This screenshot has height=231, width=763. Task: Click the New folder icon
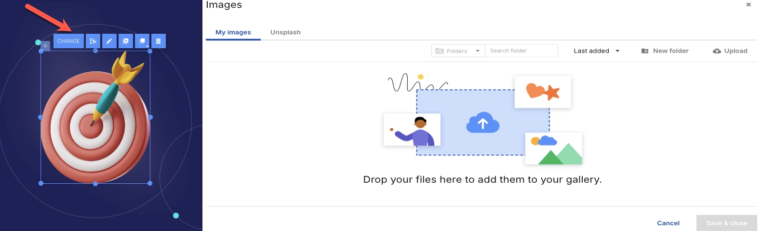[645, 51]
